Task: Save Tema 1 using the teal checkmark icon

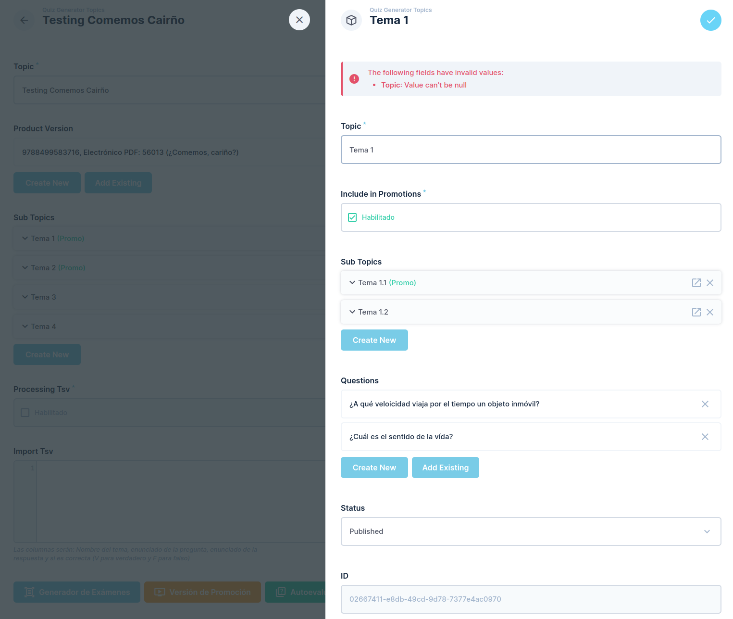Action: [710, 20]
